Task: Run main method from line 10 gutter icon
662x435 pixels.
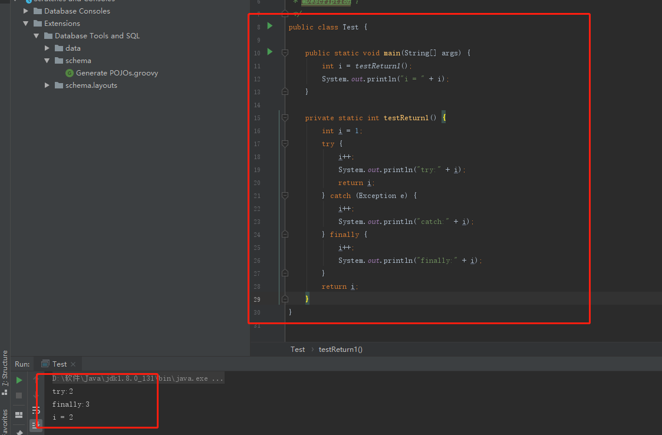Action: (270, 52)
